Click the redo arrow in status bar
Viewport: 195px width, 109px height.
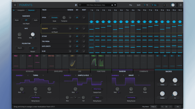click(x=170, y=107)
